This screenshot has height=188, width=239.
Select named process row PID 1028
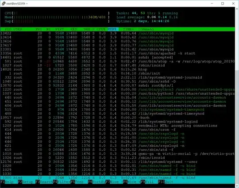pos(117,165)
